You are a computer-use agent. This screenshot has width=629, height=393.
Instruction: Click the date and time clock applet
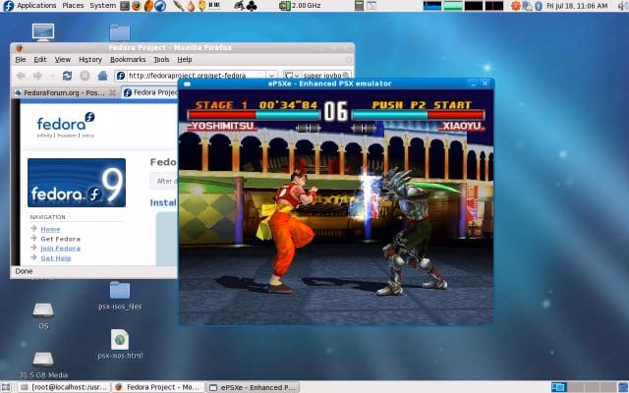[x=577, y=6]
